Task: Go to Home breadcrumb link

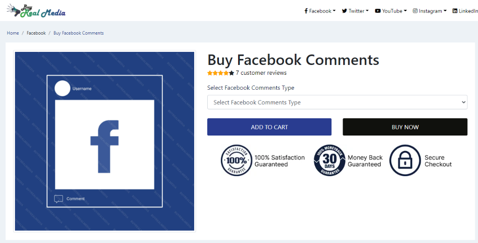Action: pyautogui.click(x=13, y=33)
